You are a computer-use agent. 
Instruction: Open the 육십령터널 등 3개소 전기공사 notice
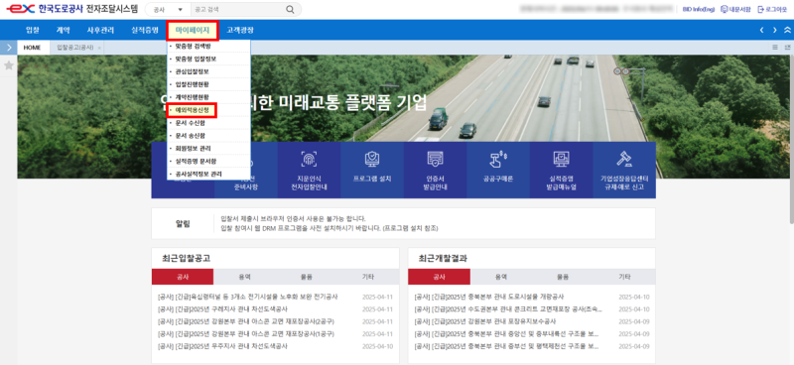point(247,297)
